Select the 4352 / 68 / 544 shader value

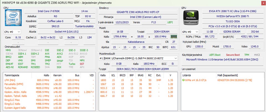coord(249,37)
